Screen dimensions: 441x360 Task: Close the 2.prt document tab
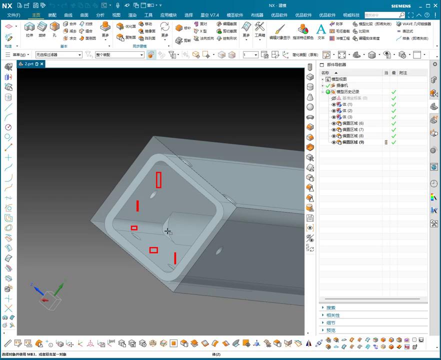pyautogui.click(x=42, y=64)
